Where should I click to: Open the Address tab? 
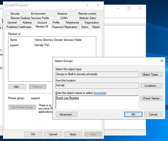[27, 23]
